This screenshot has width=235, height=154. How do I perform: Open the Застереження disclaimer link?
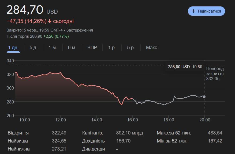coord(80,30)
